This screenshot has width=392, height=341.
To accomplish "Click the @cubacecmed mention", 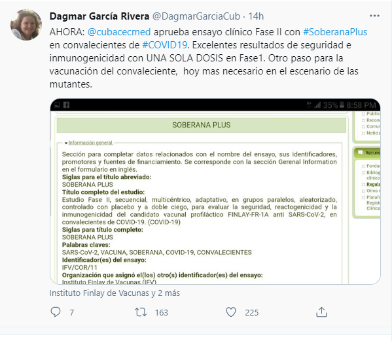I will tap(119, 32).
